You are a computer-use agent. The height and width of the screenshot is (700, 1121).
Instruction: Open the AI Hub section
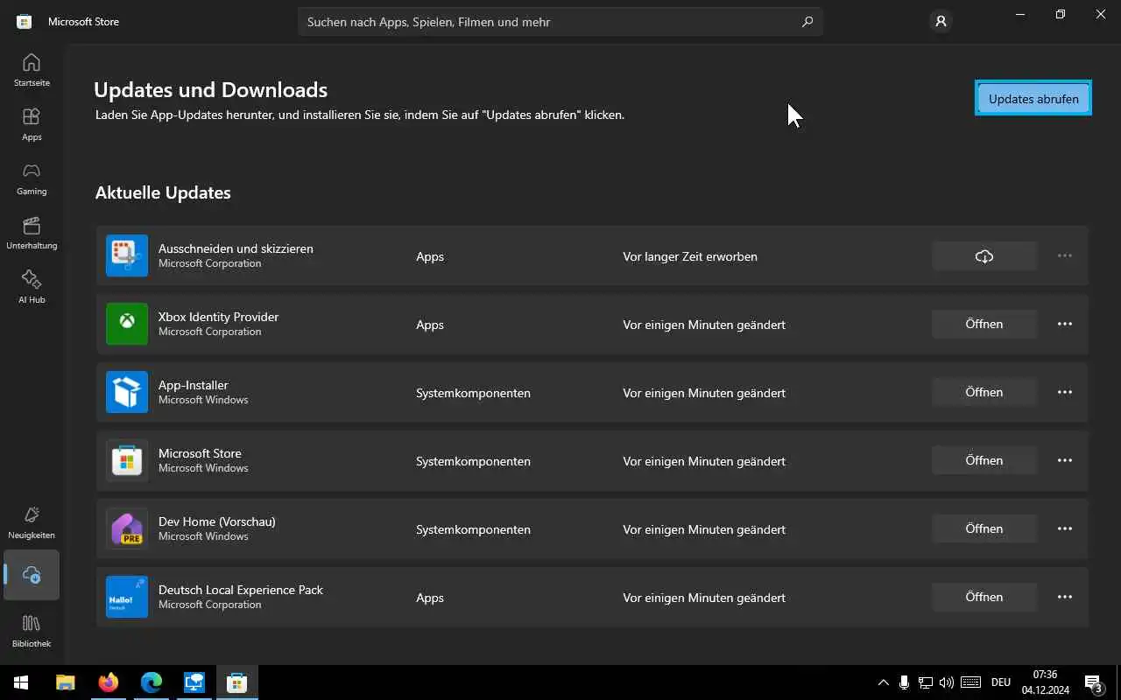(x=32, y=287)
